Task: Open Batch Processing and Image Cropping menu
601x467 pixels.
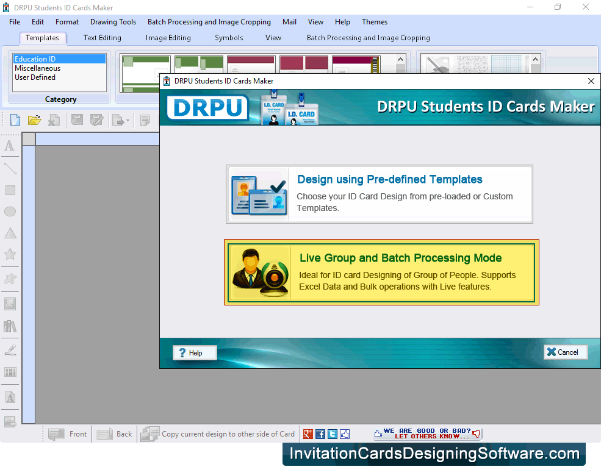Action: [x=209, y=22]
